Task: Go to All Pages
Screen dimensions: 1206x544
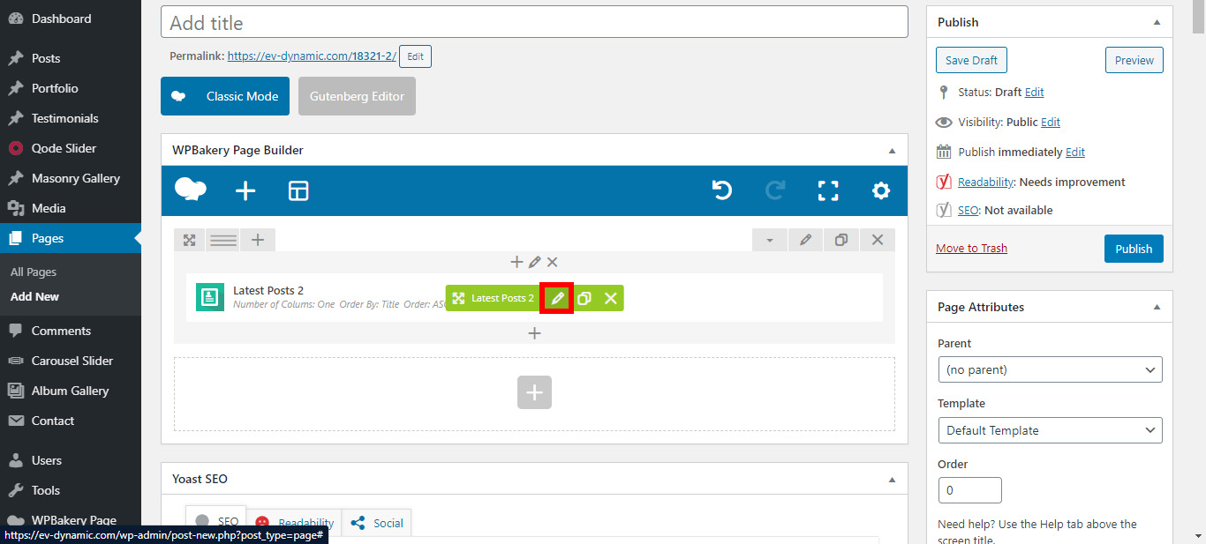Action: pyautogui.click(x=34, y=272)
